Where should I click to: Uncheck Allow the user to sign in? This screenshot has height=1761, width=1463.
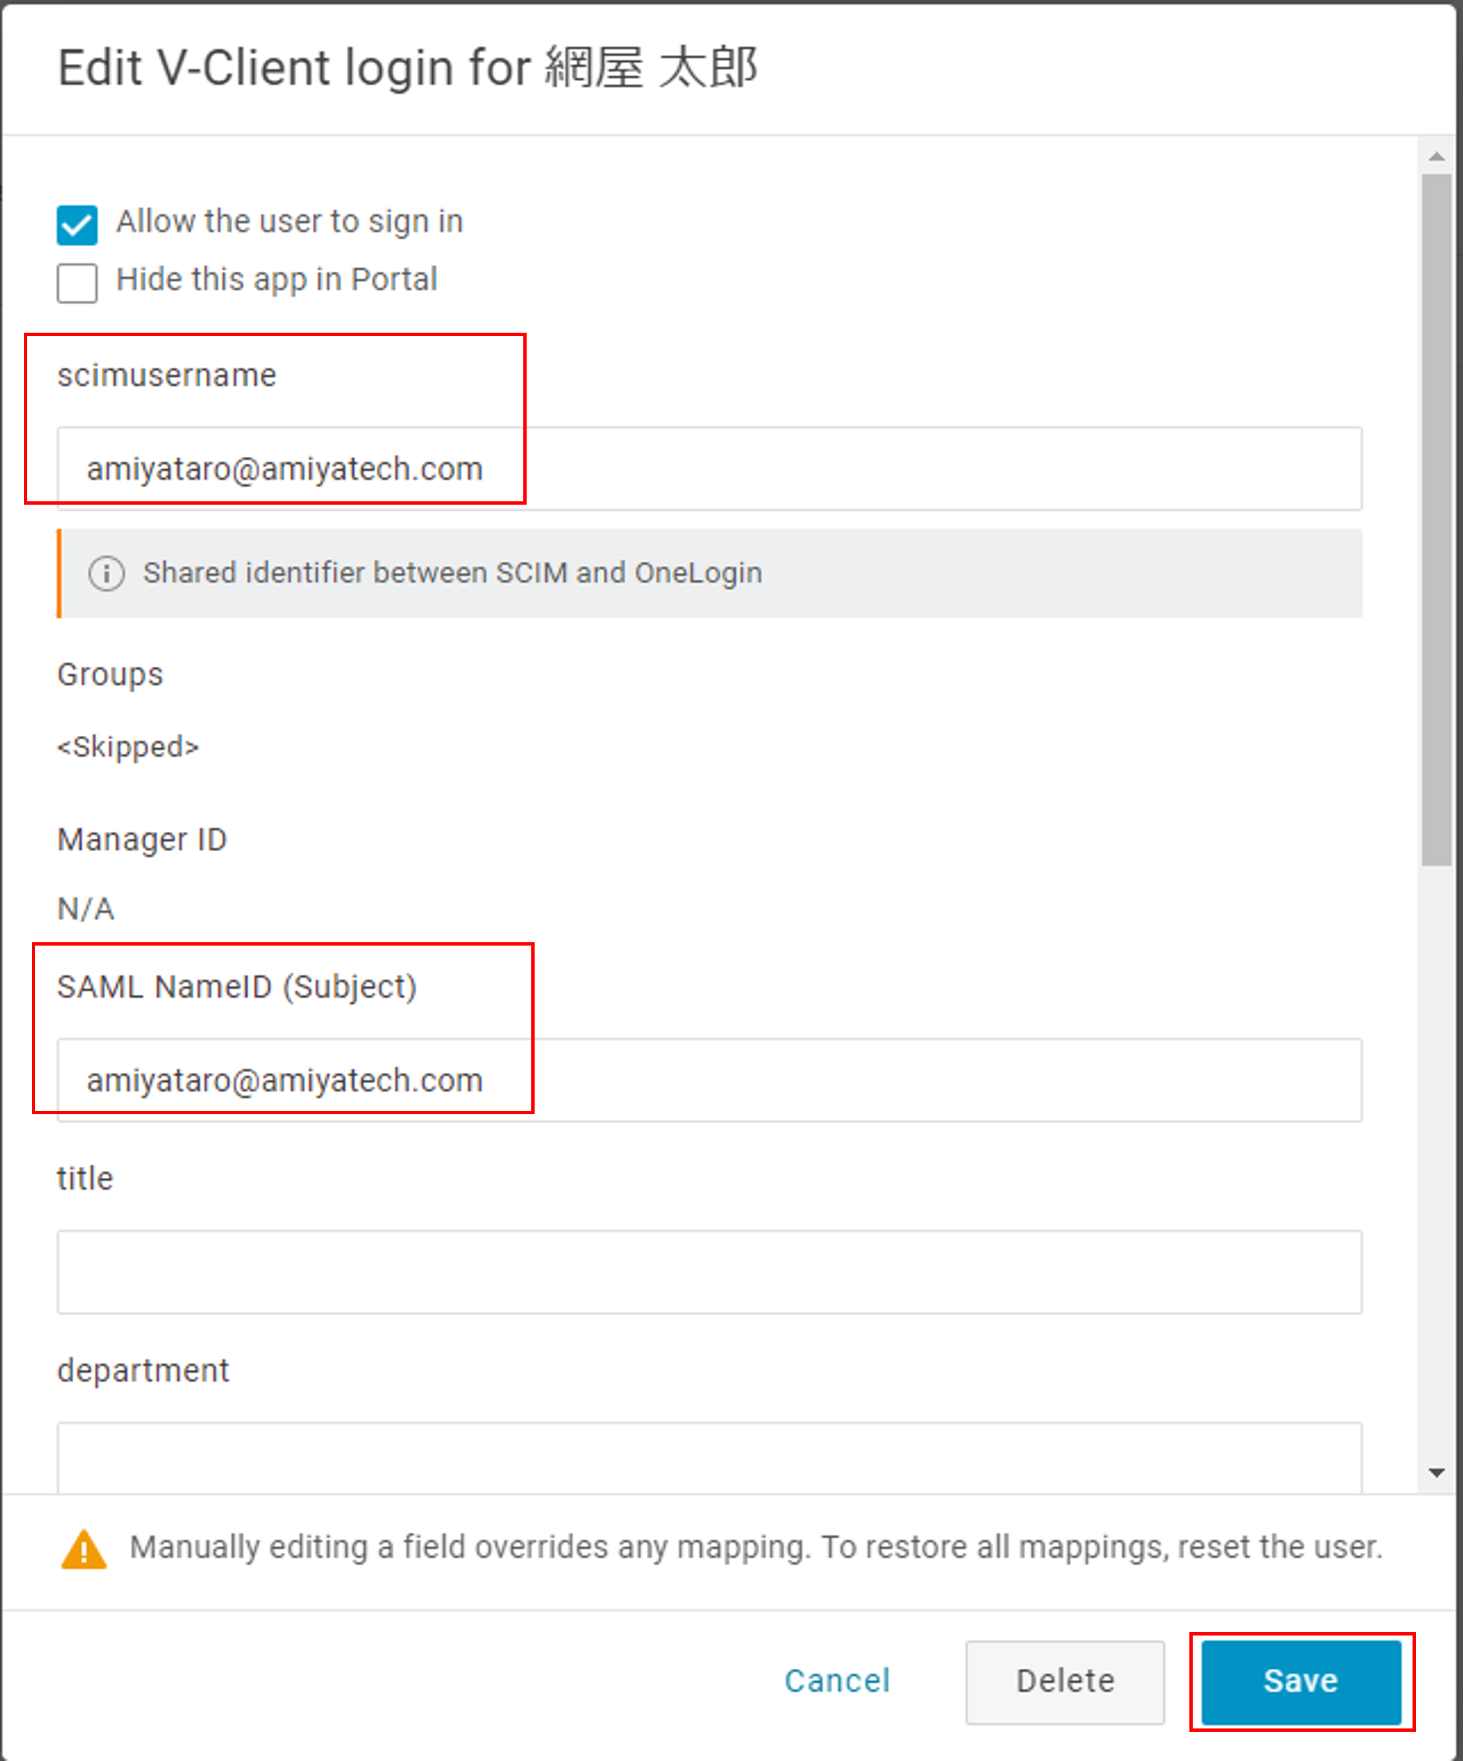77,224
